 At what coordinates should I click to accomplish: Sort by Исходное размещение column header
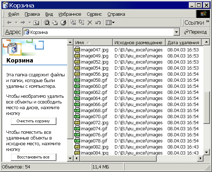point(139,42)
